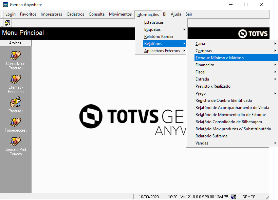Click the window resize grip in status bar

pos(267,197)
